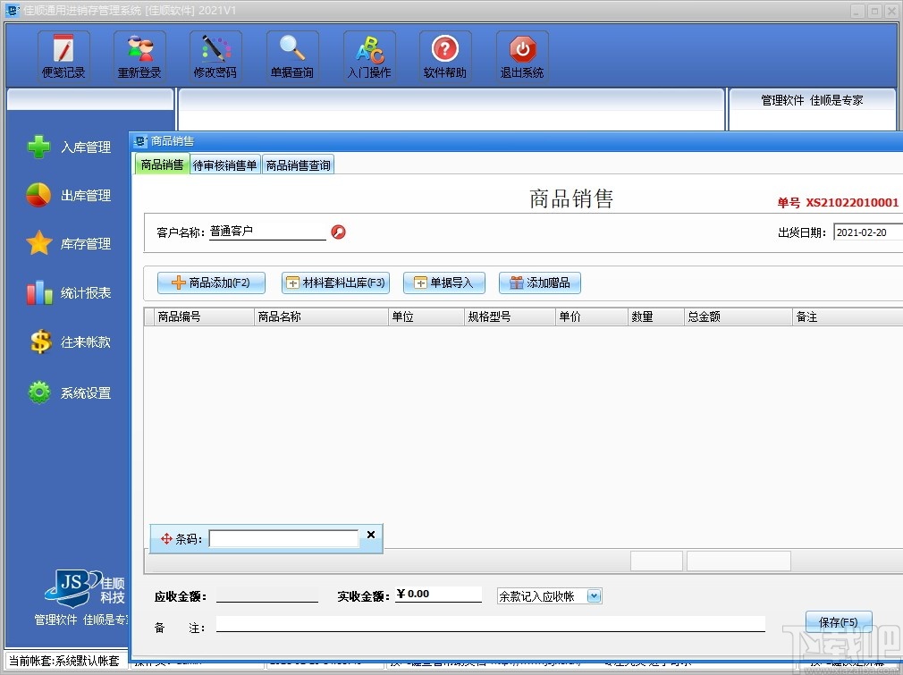Close the barcode entry panel
The image size is (903, 675).
click(370, 535)
